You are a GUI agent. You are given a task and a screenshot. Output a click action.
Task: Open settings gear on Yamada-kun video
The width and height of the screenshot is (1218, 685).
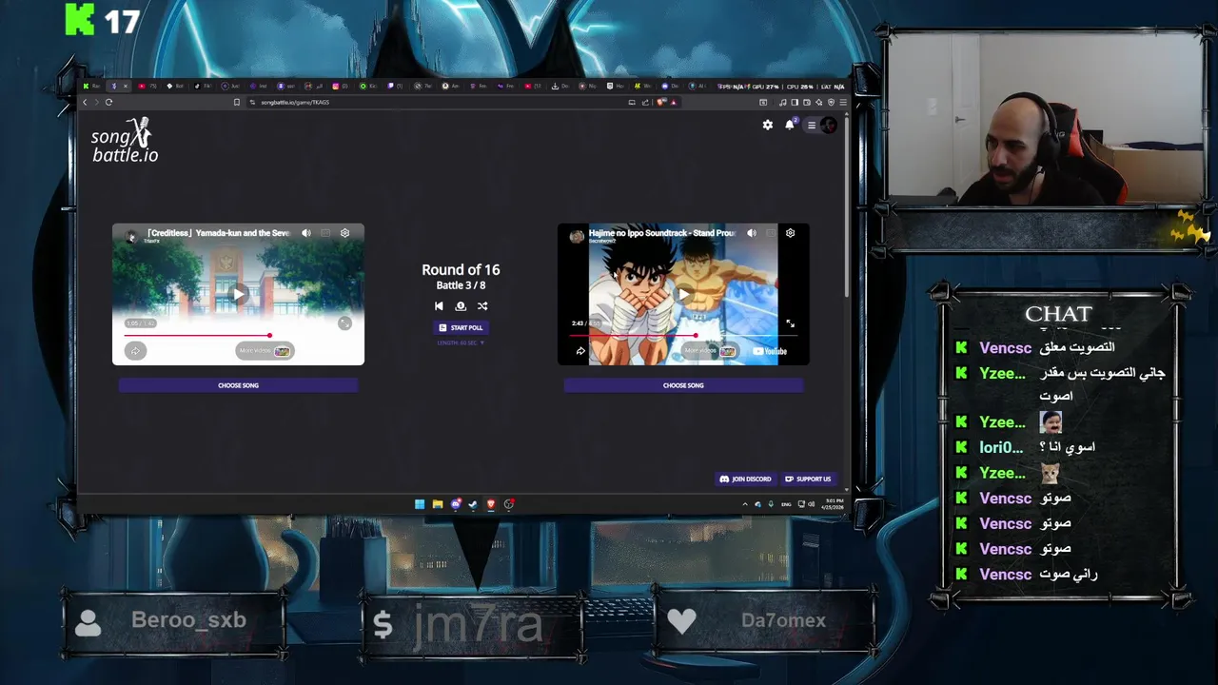pos(344,233)
